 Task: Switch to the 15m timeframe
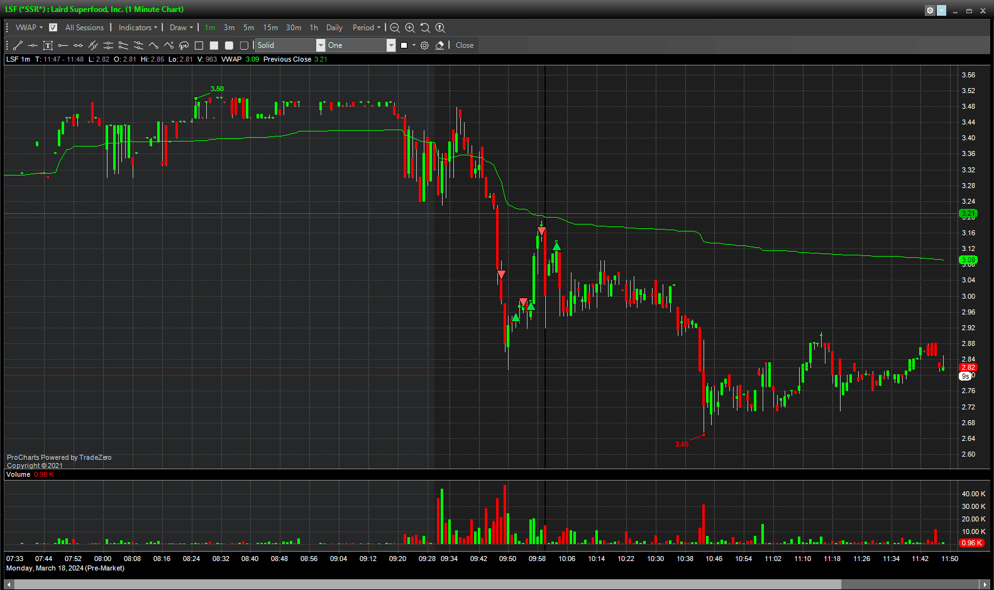tap(270, 28)
